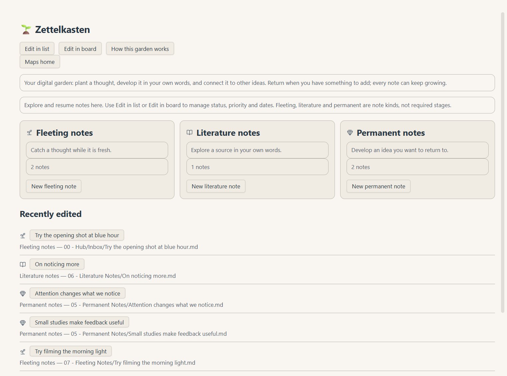Go to Maps home

pyautogui.click(x=40, y=62)
